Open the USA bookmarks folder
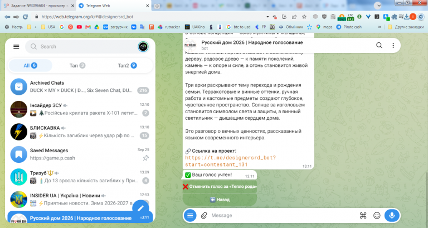The image size is (428, 228). tap(48, 27)
